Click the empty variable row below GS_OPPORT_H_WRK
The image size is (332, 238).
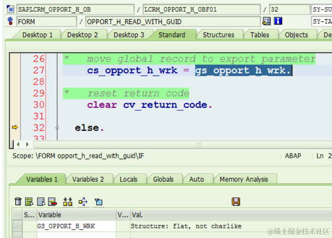pyautogui.click(x=77, y=235)
